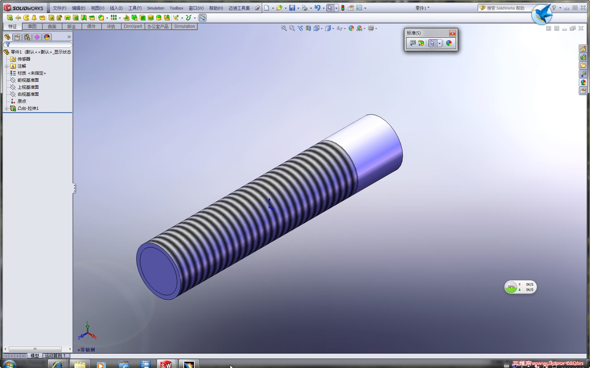Click the Revolved Boss/Base toolbar icon
This screenshot has height=368, width=590.
point(18,18)
